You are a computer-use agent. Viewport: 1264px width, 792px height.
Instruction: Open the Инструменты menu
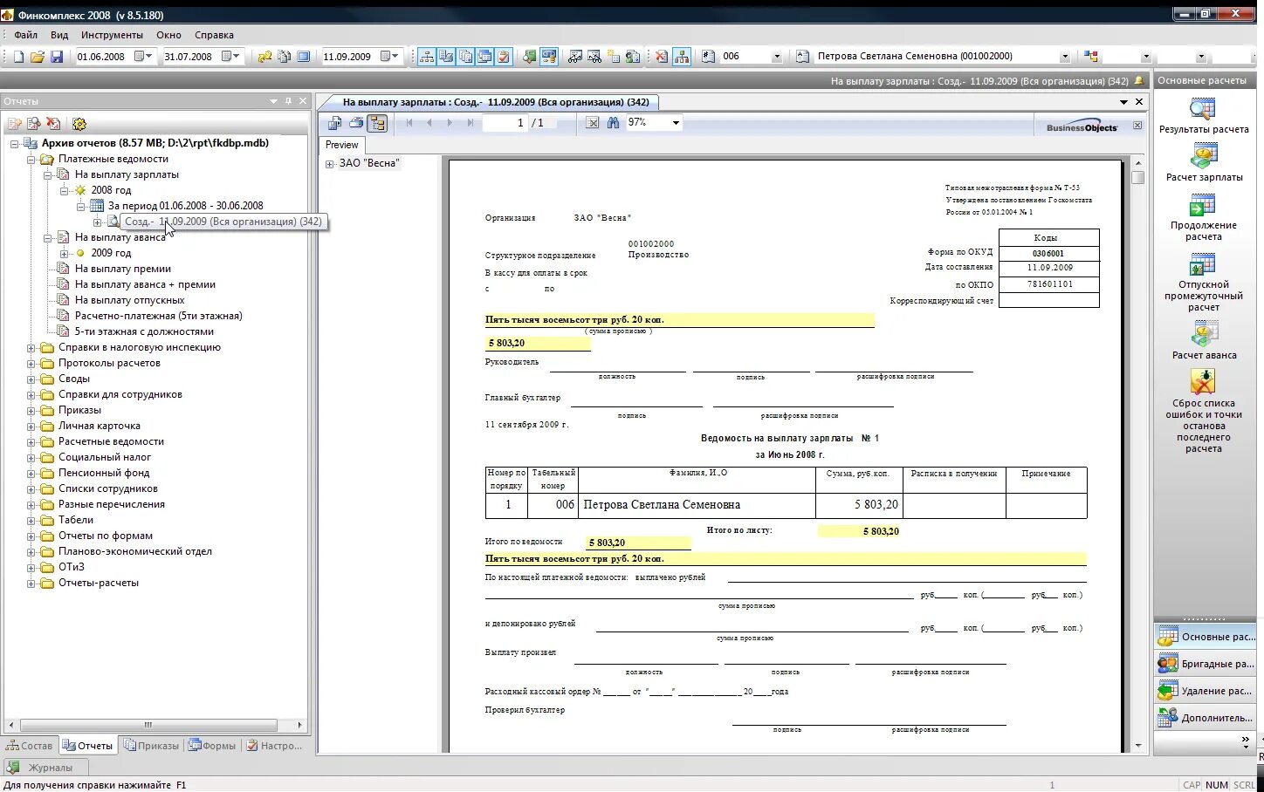coord(112,35)
